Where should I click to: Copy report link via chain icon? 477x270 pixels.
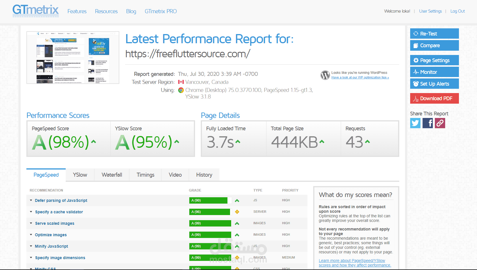coord(440,123)
